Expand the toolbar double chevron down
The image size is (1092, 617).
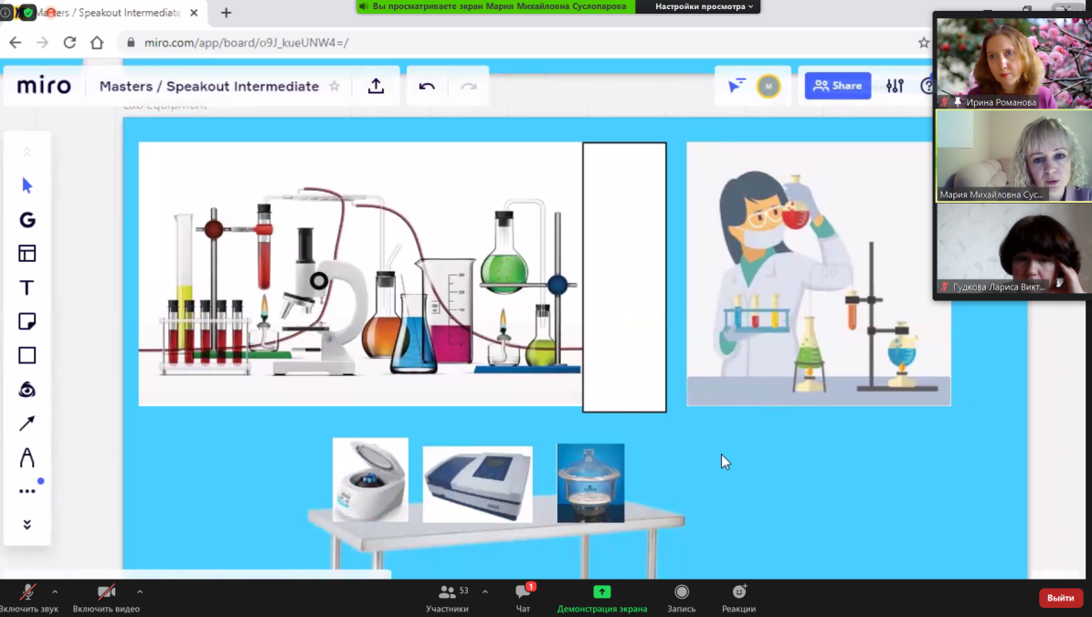27,525
